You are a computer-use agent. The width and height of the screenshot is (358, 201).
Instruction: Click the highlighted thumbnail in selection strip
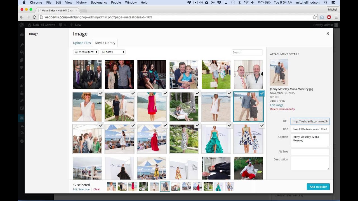(165, 187)
